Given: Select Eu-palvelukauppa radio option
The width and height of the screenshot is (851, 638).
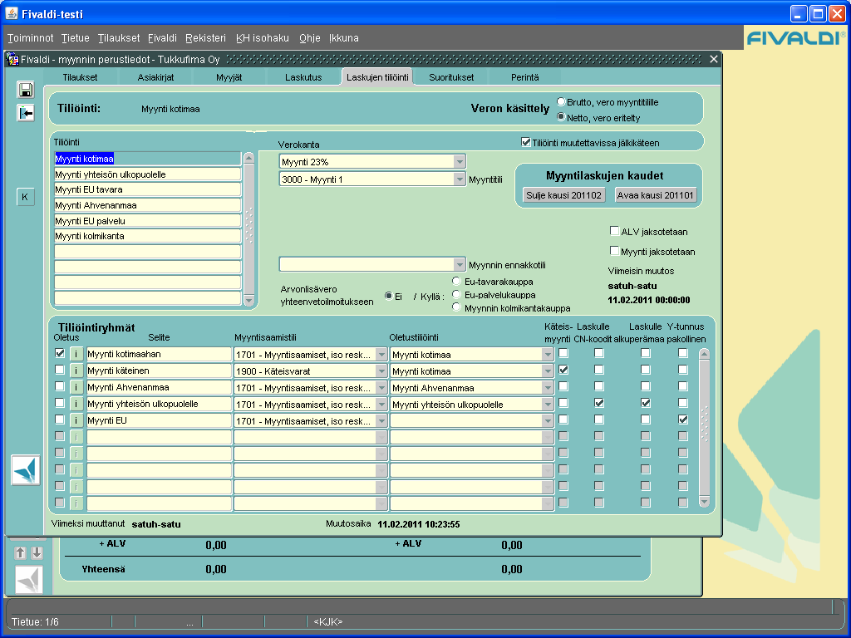Looking at the screenshot, I should point(456,295).
